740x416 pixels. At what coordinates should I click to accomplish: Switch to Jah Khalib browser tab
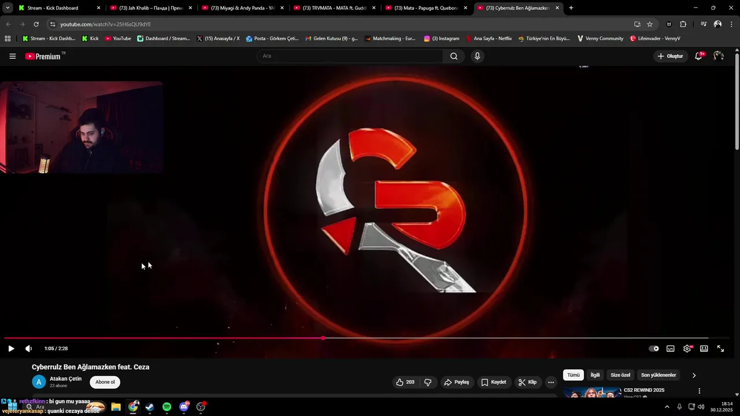coord(151,8)
